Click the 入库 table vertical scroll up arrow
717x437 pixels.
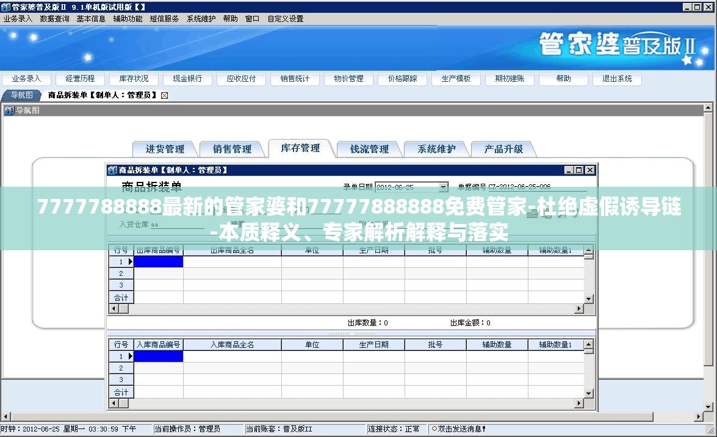[588, 345]
